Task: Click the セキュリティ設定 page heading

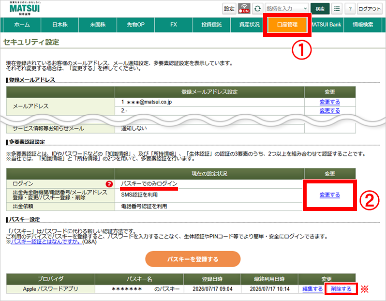Action: 31,42
